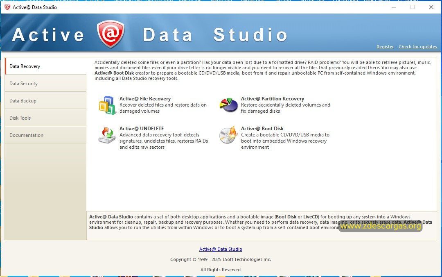
Task: Click the Partition Recovery pie chart icon
Action: coord(229,105)
